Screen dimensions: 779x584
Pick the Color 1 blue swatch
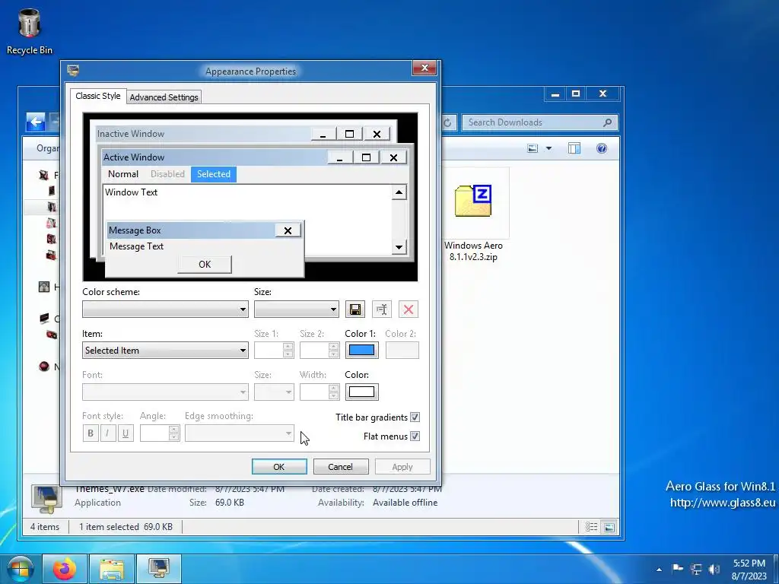click(x=361, y=350)
